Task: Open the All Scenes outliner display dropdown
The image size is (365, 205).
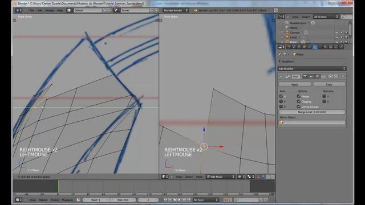Action: coord(326,17)
